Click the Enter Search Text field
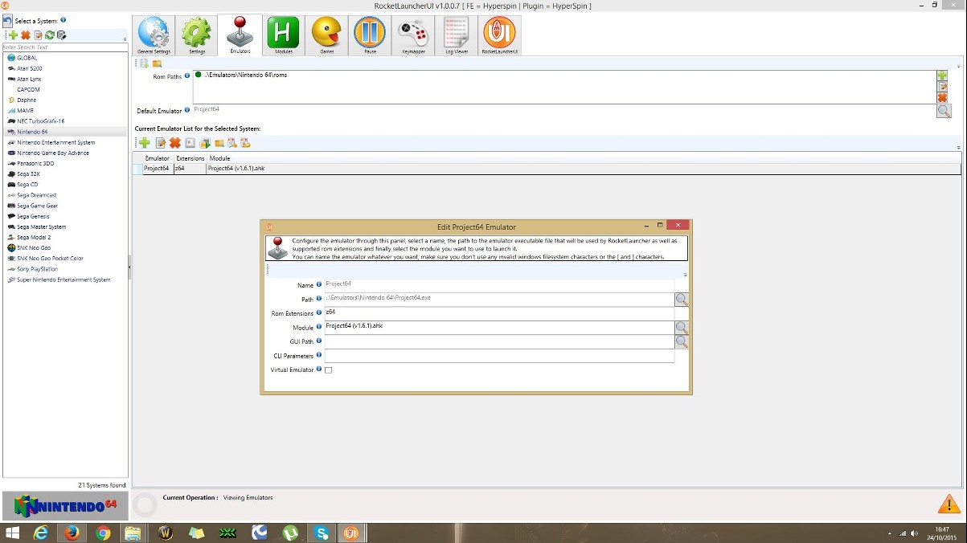Screen dimensions: 967x543 64,47
